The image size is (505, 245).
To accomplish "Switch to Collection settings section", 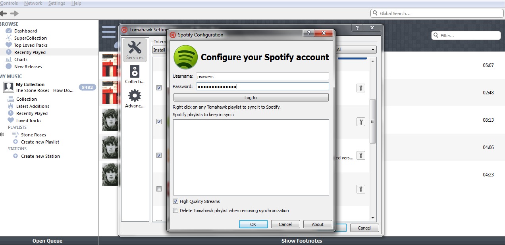I will pyautogui.click(x=135, y=75).
